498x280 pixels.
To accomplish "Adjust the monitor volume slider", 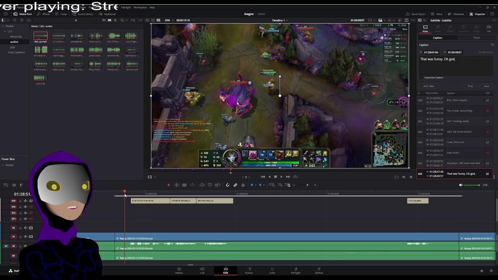I will [472, 185].
